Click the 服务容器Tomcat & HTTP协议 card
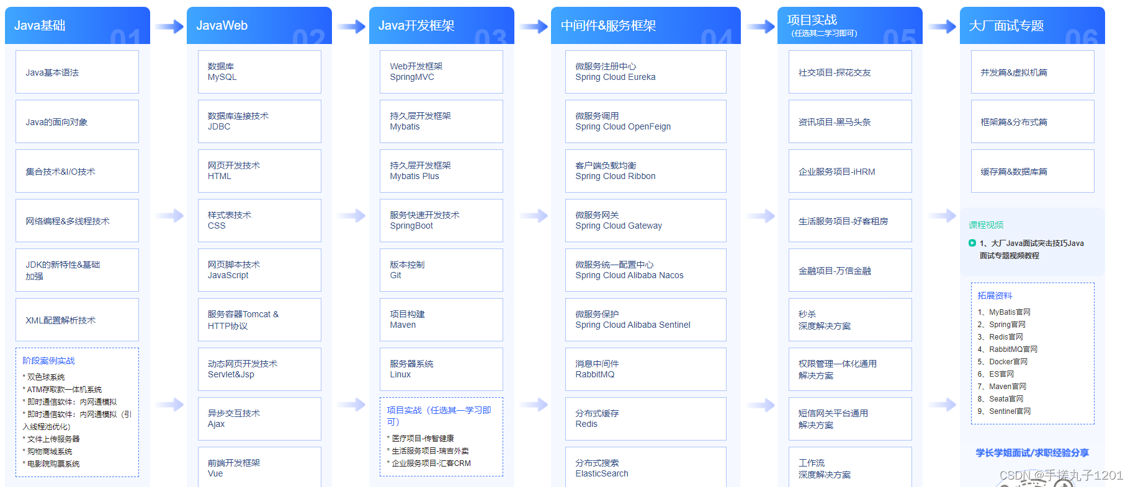The width and height of the screenshot is (1133, 487). 259,320
